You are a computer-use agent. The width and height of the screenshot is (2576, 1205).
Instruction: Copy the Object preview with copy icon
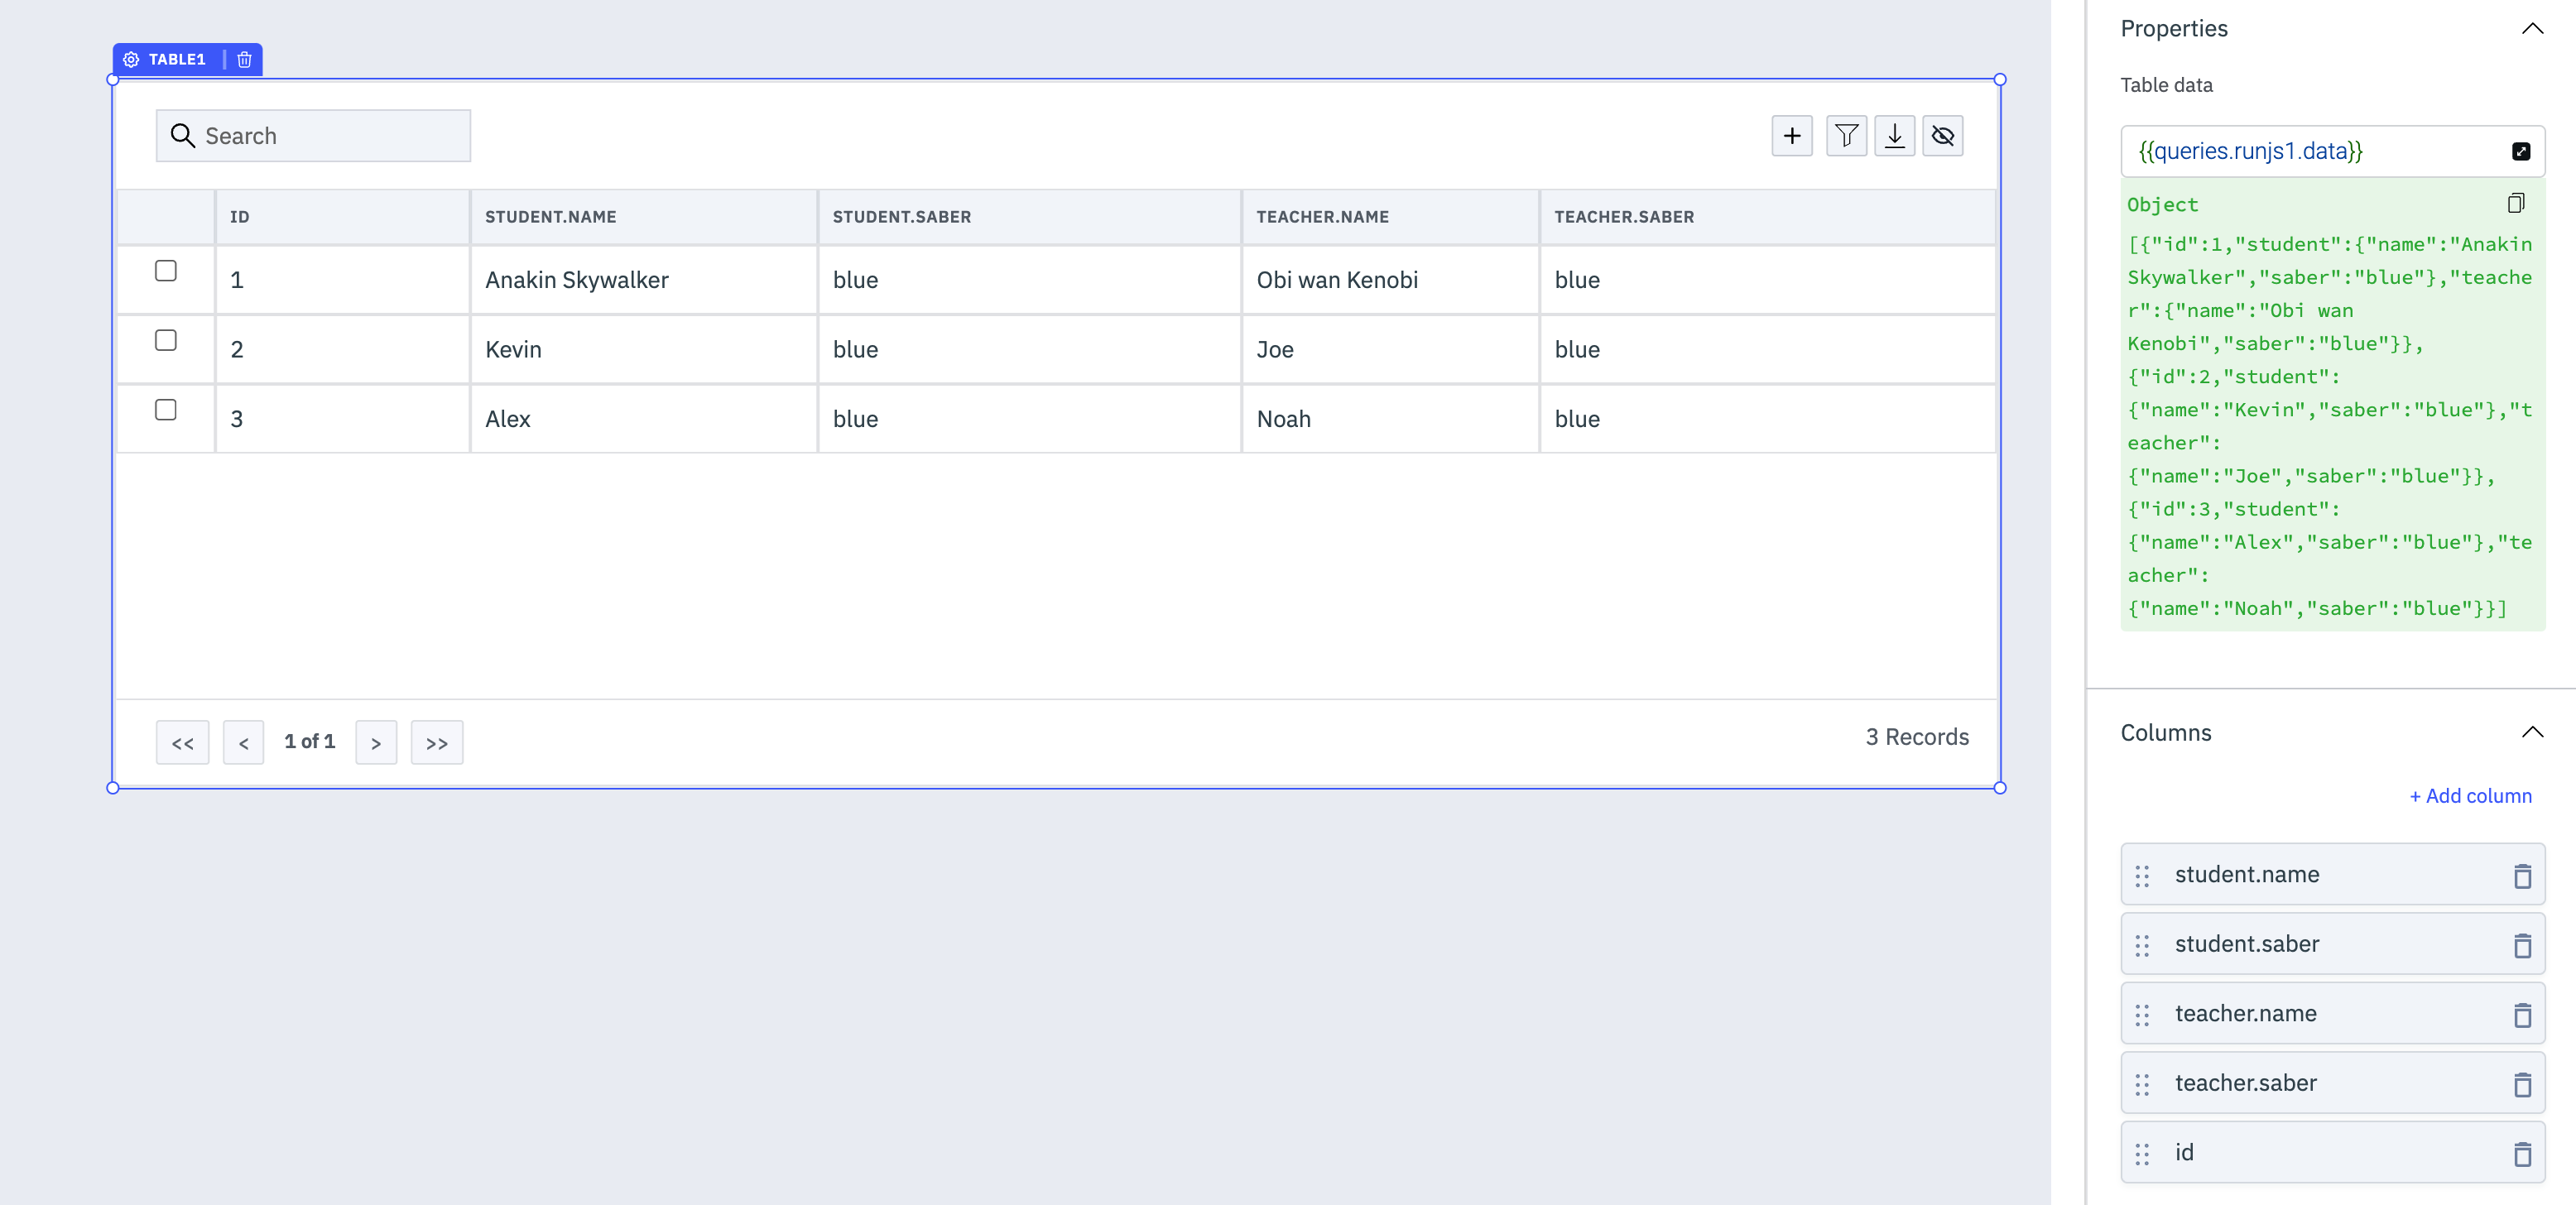[2515, 204]
